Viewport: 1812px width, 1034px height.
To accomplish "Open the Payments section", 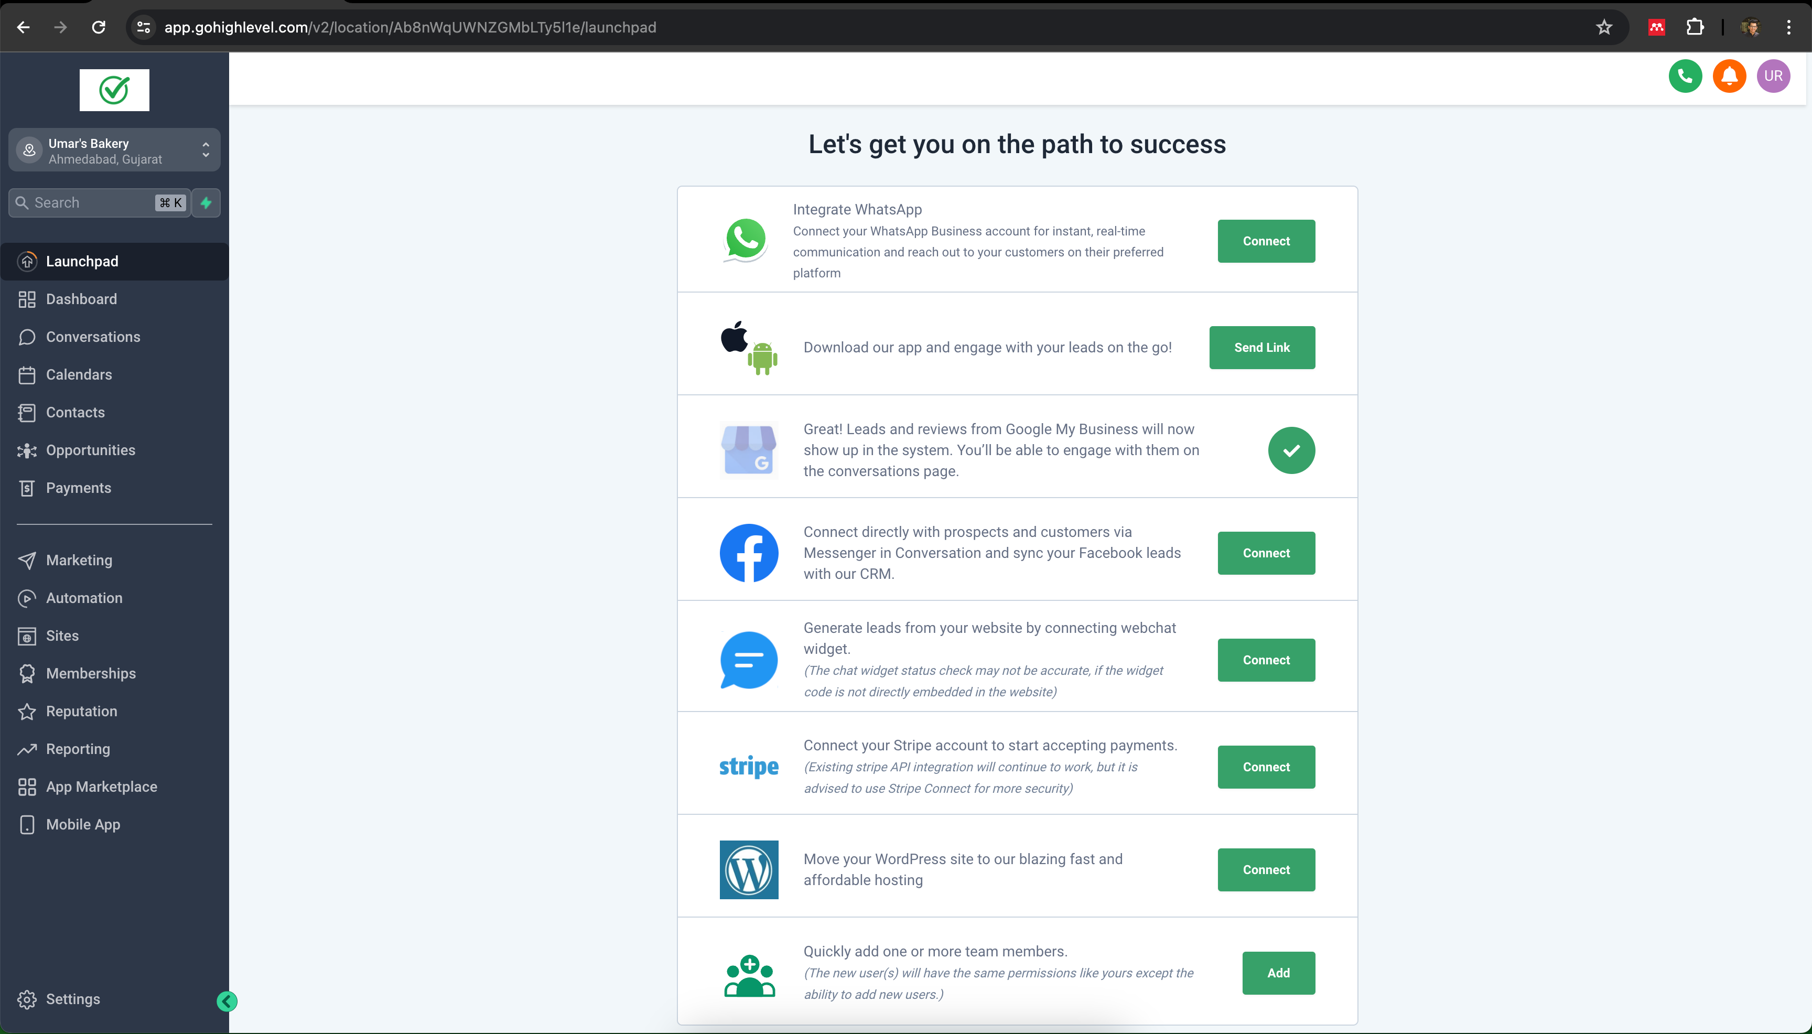I will [79, 487].
